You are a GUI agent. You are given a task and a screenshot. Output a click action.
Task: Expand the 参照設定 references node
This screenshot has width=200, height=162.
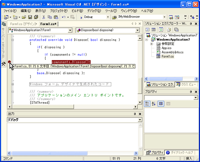point(152,44)
